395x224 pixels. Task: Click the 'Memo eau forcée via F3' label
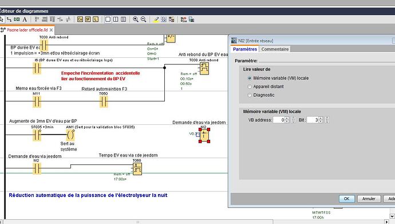(x=38, y=88)
